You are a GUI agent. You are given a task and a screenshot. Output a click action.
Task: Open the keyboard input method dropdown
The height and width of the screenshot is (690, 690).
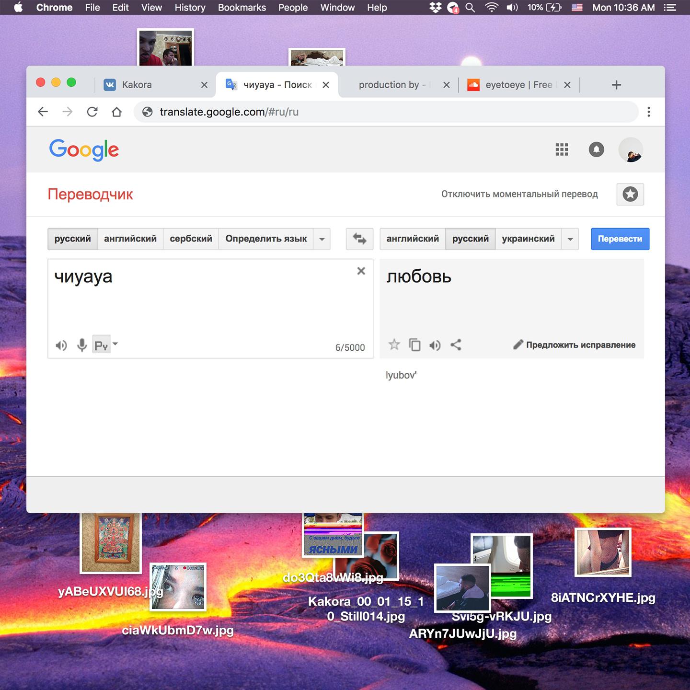(115, 344)
